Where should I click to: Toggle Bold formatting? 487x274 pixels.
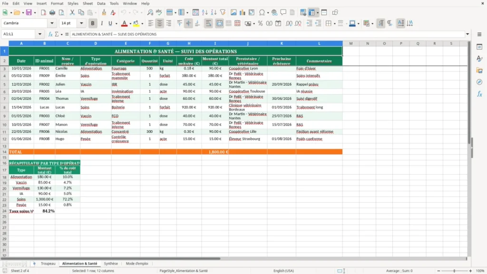pyautogui.click(x=93, y=23)
